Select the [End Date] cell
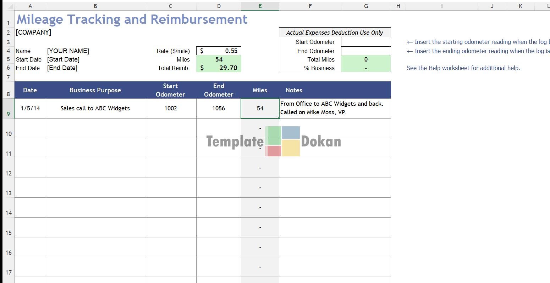Viewport: 550px width, 283px height. 62,68
